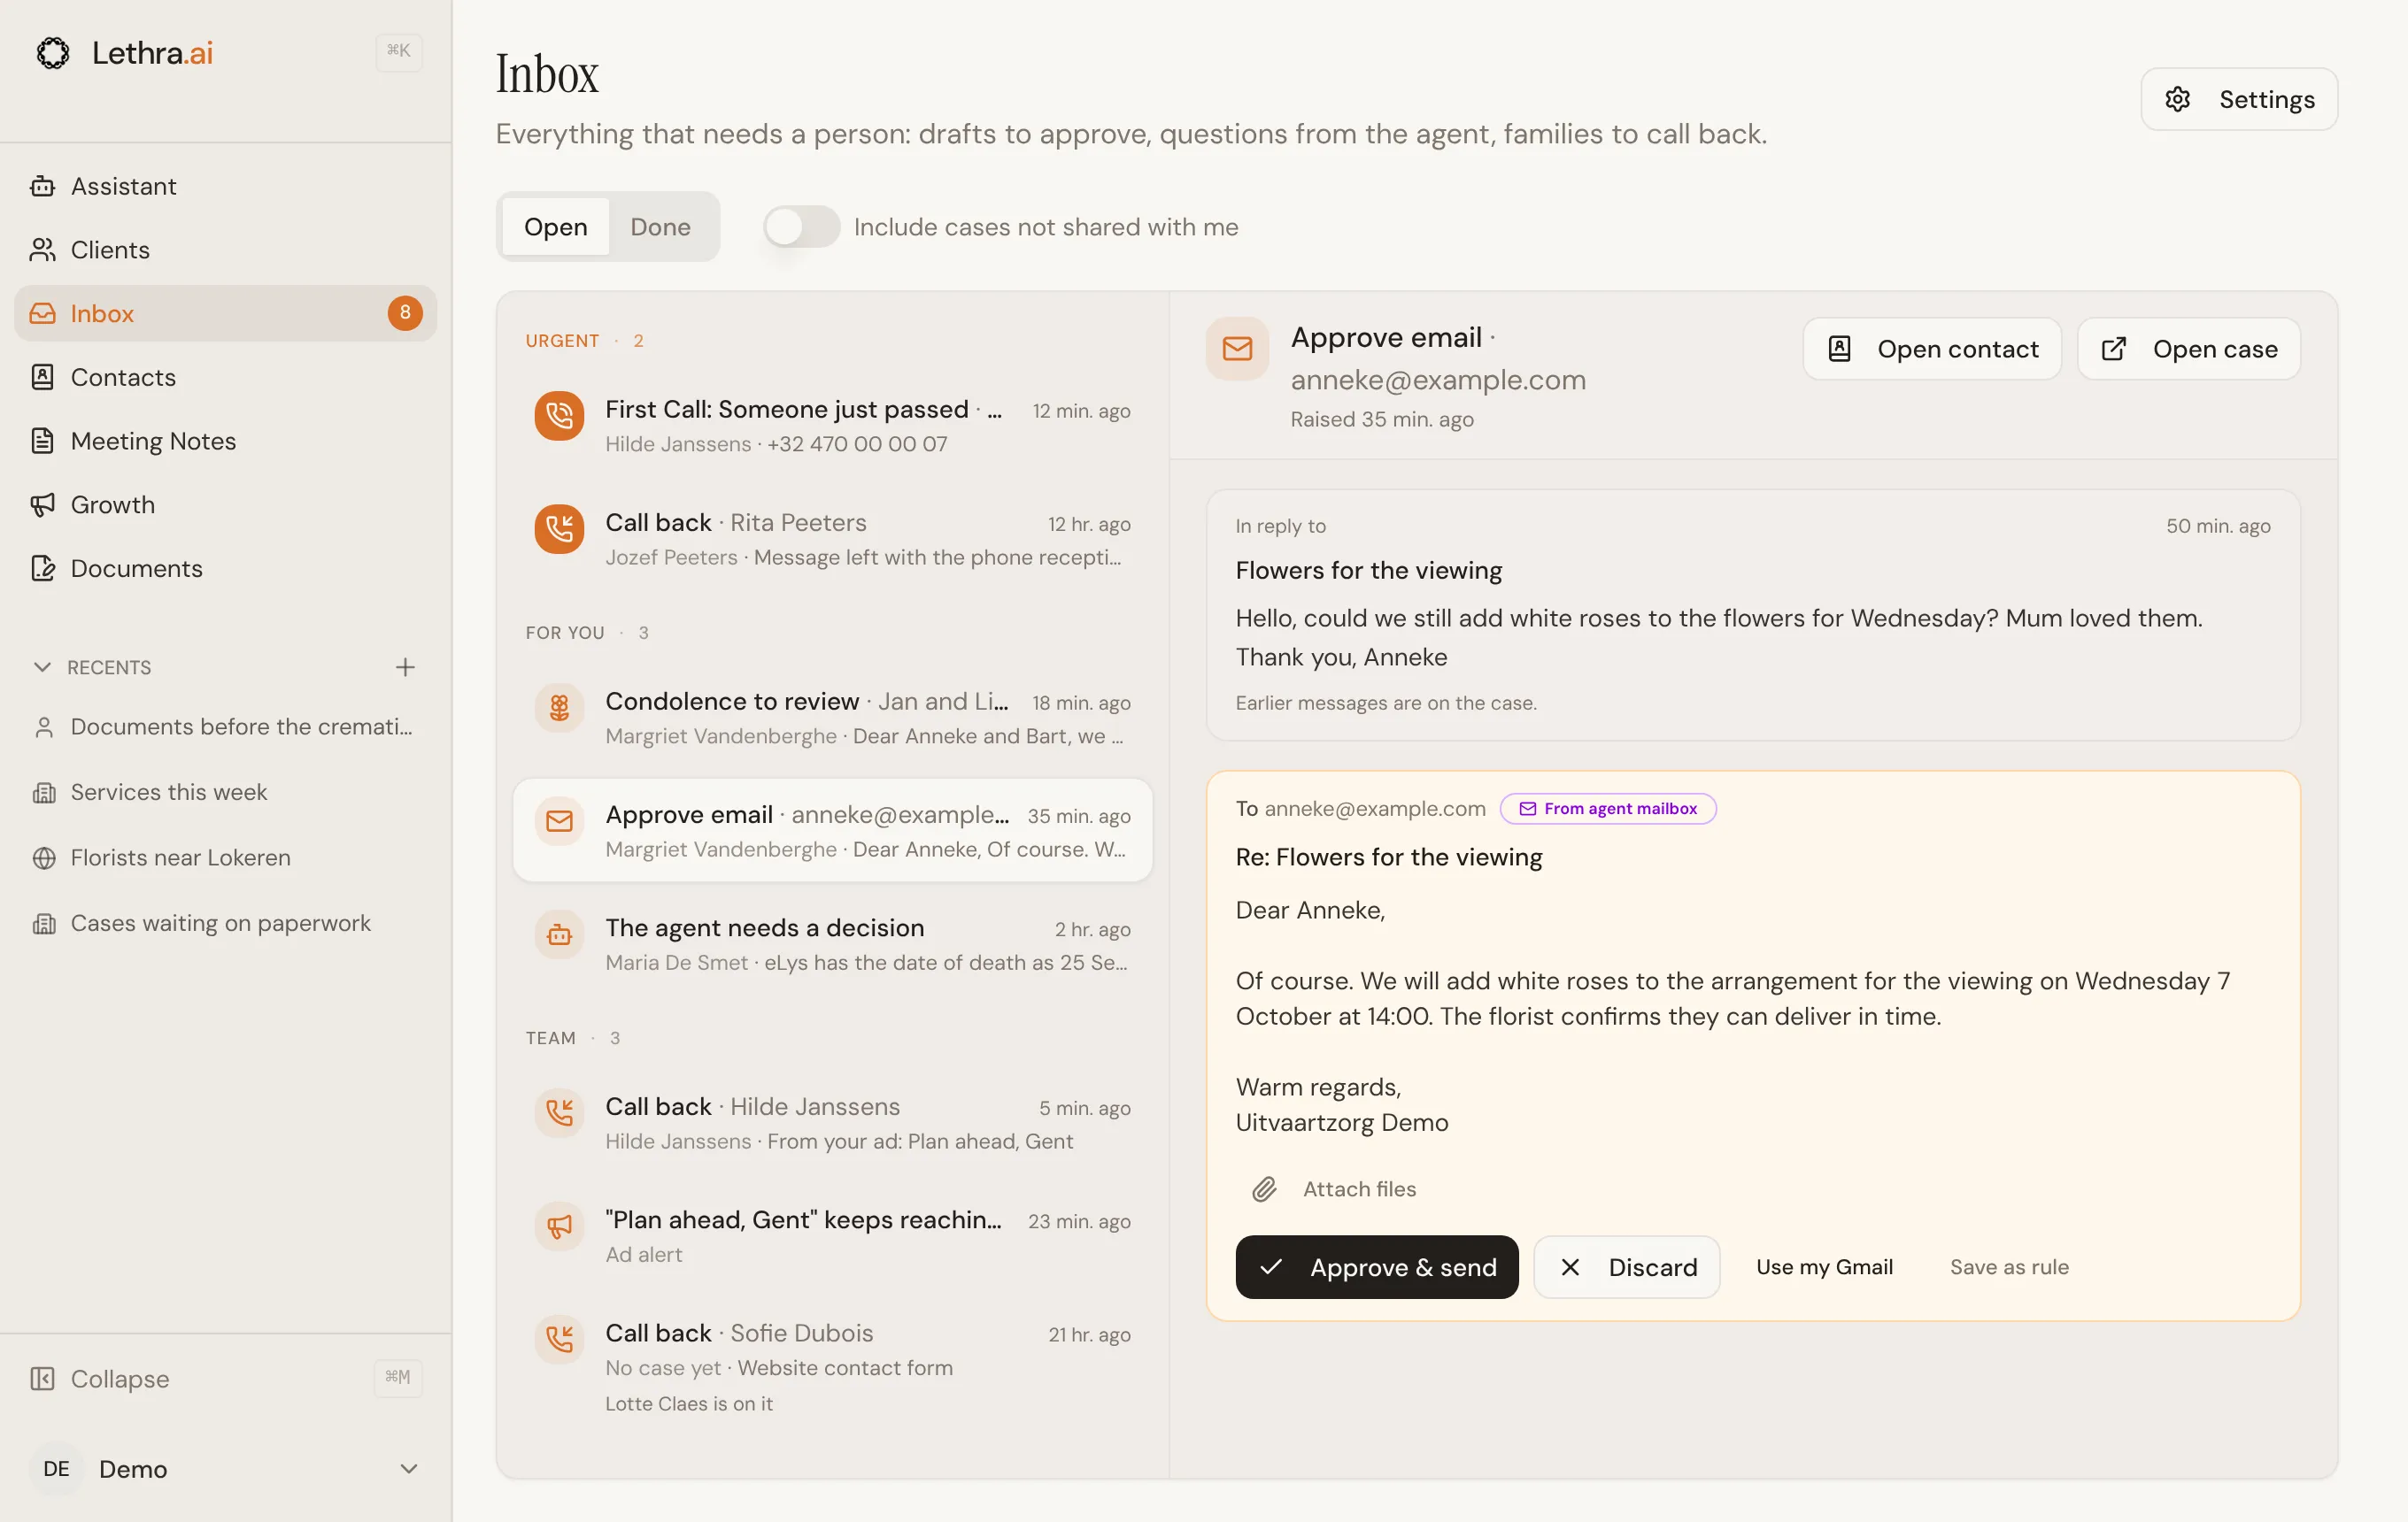Select "Plan ahead, Gent" keeps reaching item
The image size is (2408, 1522).
(832, 1236)
